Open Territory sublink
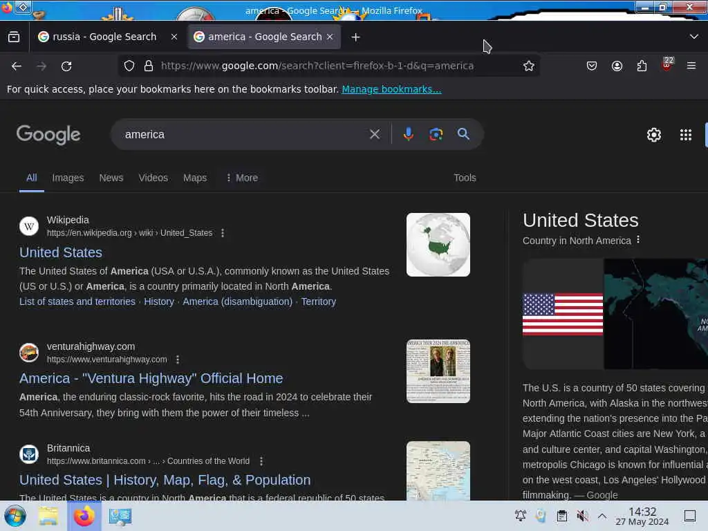 318,301
